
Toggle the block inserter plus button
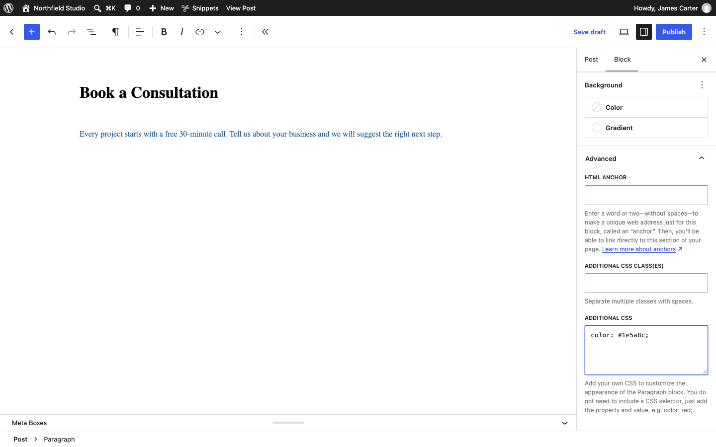[x=32, y=32]
